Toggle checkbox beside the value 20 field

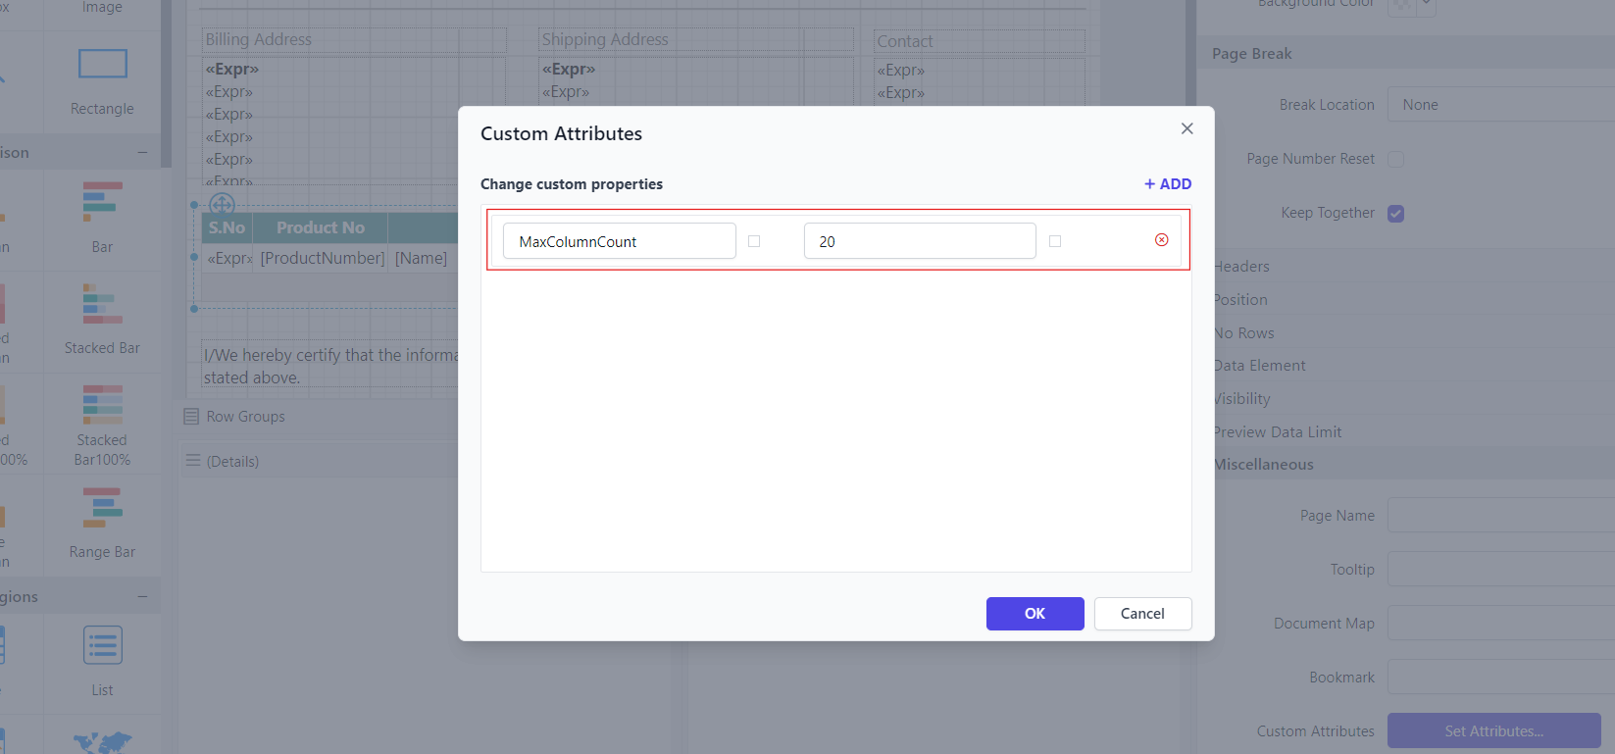[x=1055, y=241]
